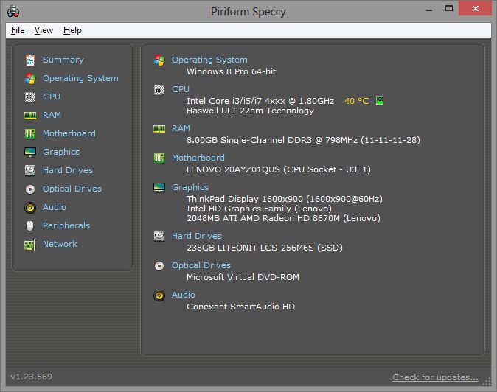Click the Operating System heading link in summary

[x=209, y=60]
